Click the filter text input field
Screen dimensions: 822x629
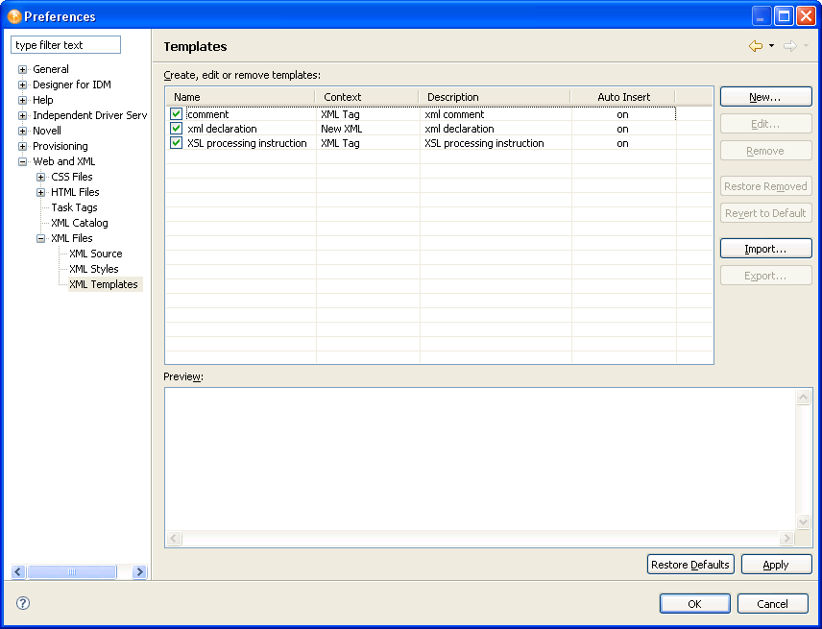coord(65,45)
